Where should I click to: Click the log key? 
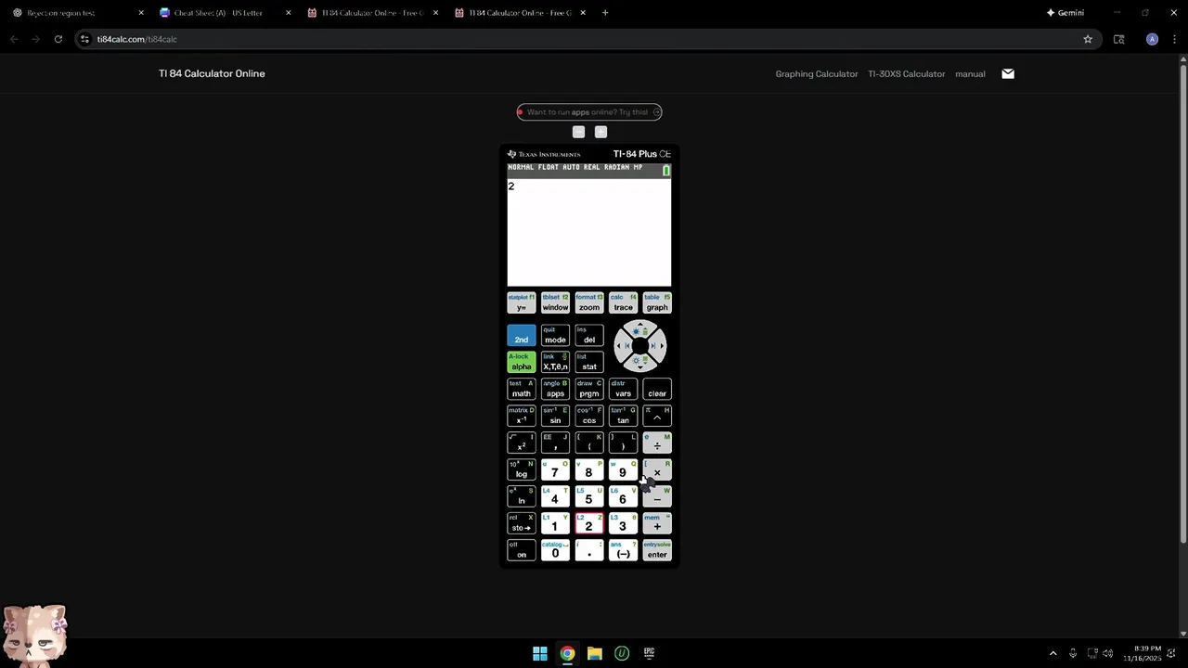(x=522, y=470)
